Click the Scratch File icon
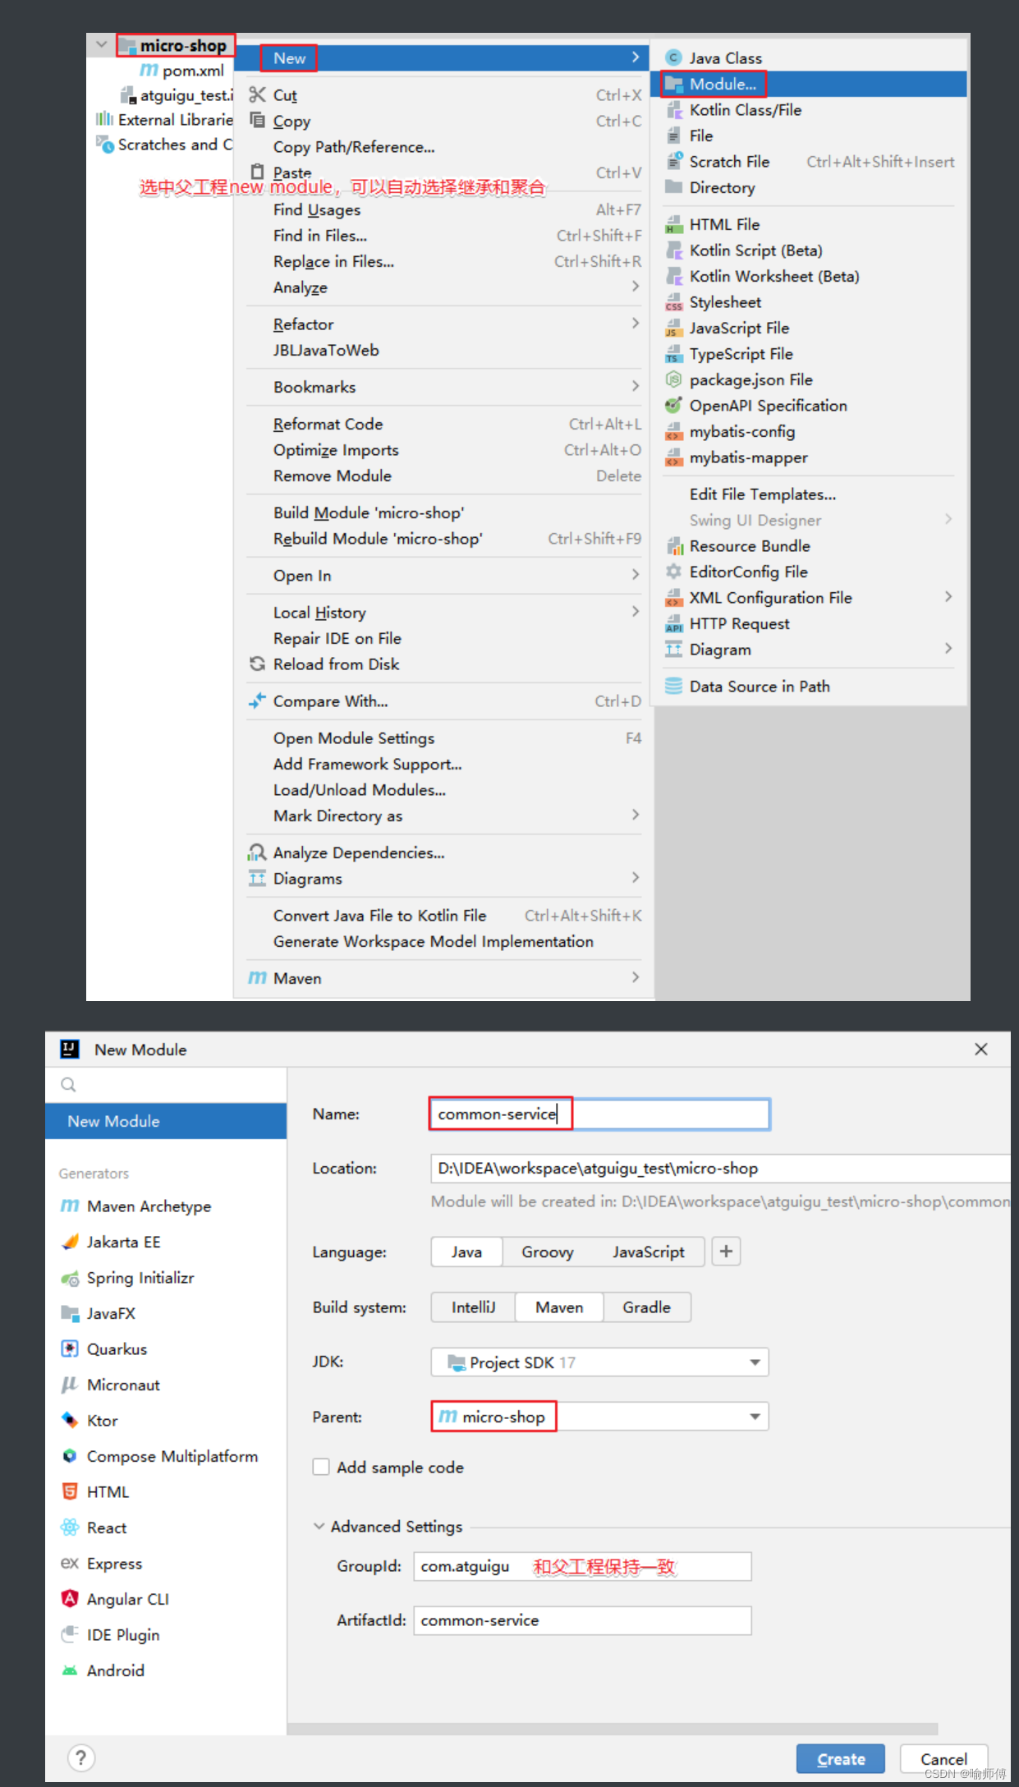The image size is (1019, 1787). pos(673,161)
